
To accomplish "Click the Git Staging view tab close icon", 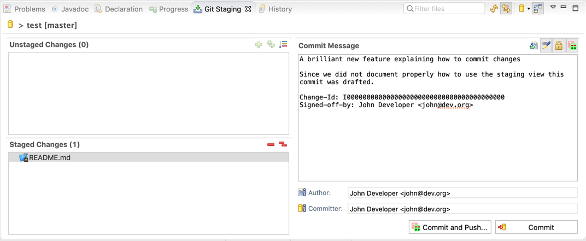I will [x=248, y=9].
